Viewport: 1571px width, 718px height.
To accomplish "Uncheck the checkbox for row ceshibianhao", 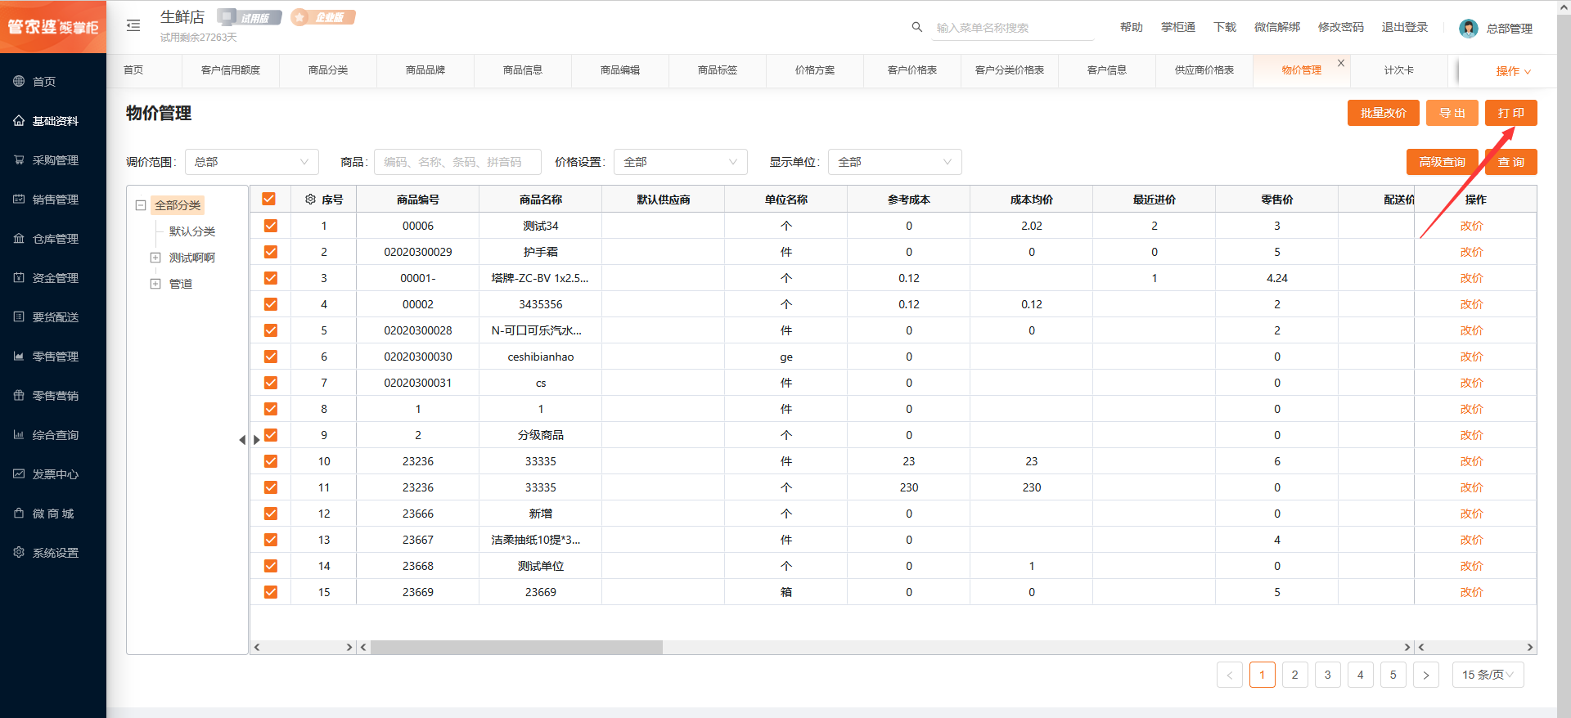I will 271,357.
